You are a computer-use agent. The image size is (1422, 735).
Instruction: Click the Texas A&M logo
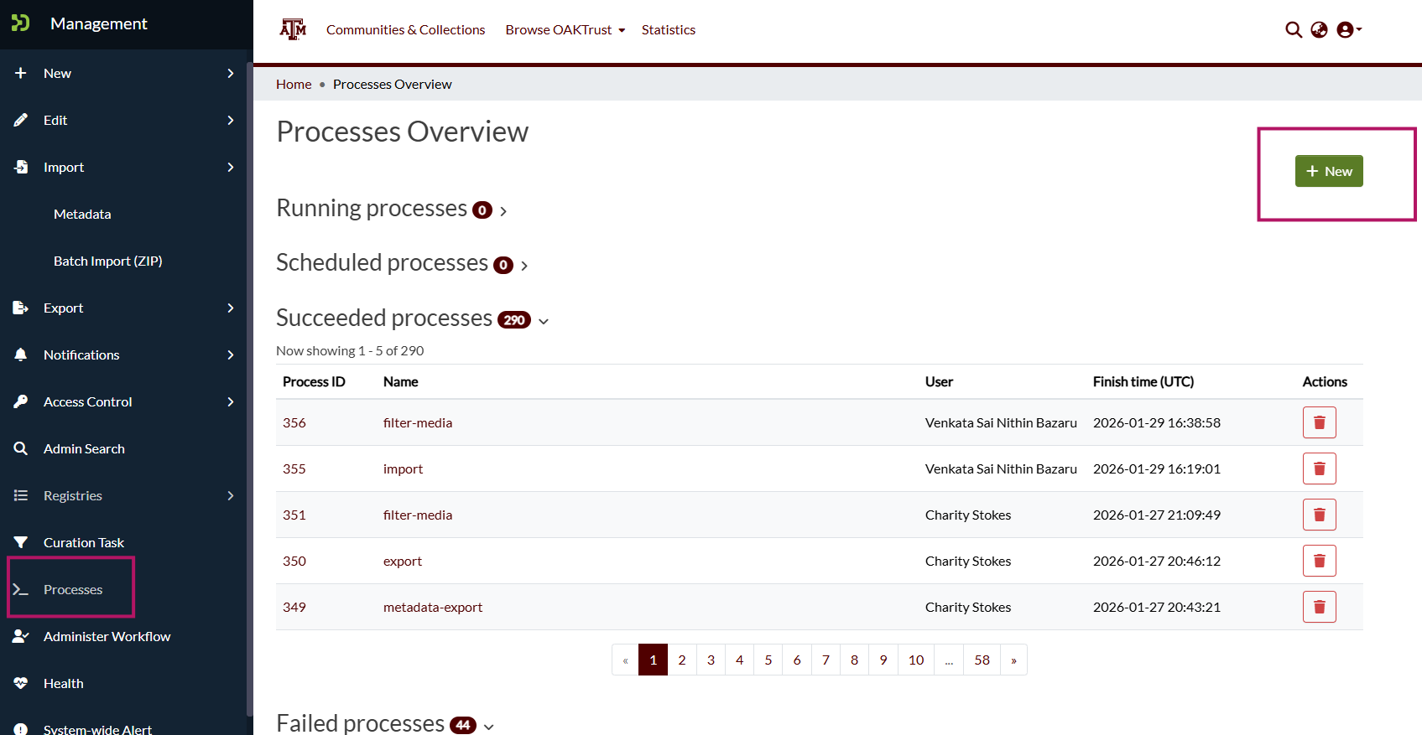[x=293, y=29]
